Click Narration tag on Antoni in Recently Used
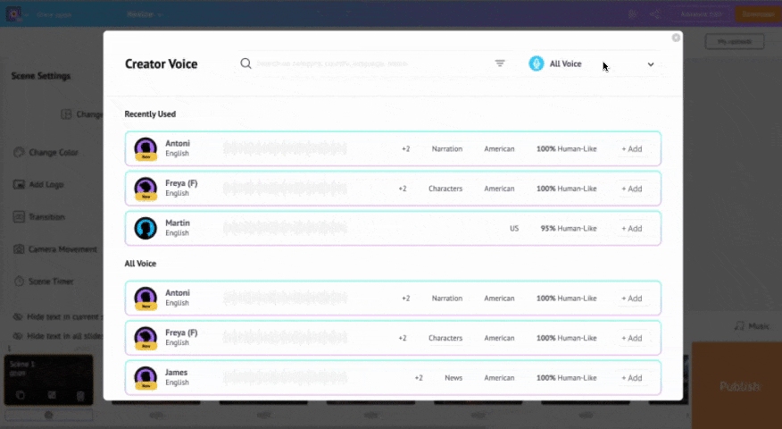Screen dimensions: 782x429 [447, 149]
